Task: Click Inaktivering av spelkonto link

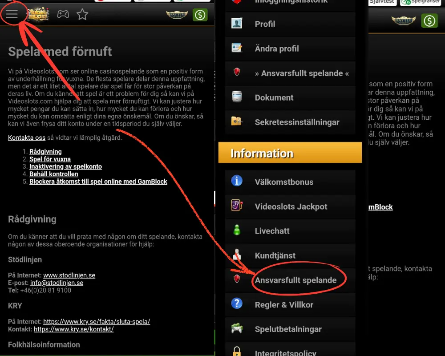Action: (65, 166)
